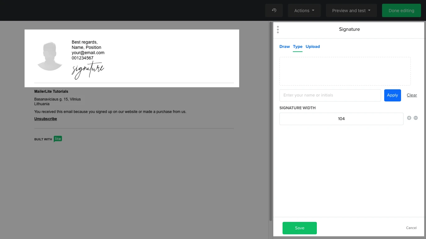Viewport: 426px width, 239px height.
Task: Increase signature width with plus icon
Action: (409, 118)
